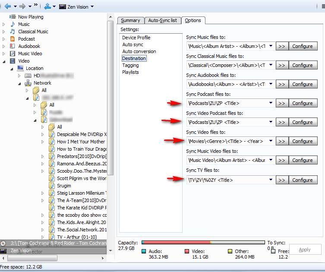Open the Sync TV files path dropdown
Image resolution: width=325 pixels, height=272 pixels.
tap(271, 180)
